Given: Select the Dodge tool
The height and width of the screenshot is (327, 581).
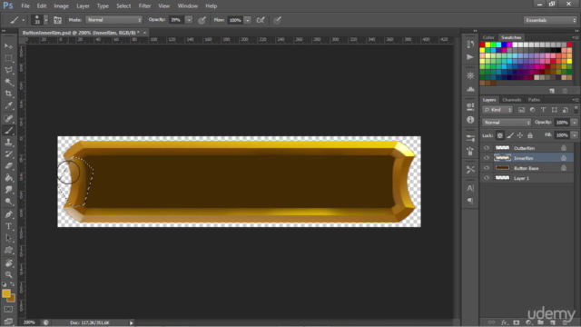Looking at the screenshot, I should 8,202.
